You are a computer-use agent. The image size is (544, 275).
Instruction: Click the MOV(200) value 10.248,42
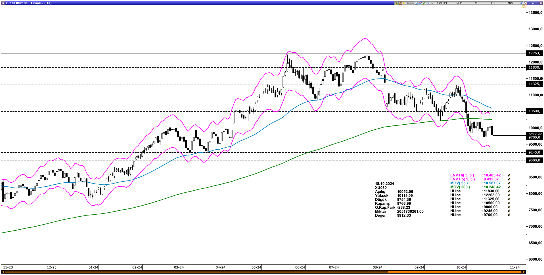pos(492,187)
